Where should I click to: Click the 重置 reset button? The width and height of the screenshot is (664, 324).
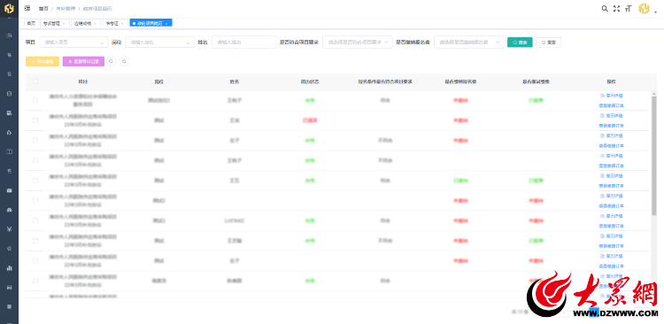548,42
